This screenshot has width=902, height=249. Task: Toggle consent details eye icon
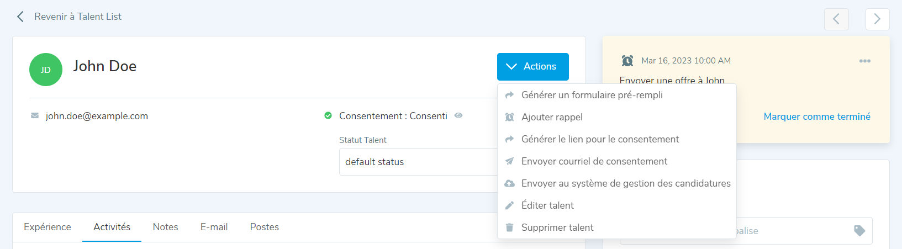coord(458,116)
